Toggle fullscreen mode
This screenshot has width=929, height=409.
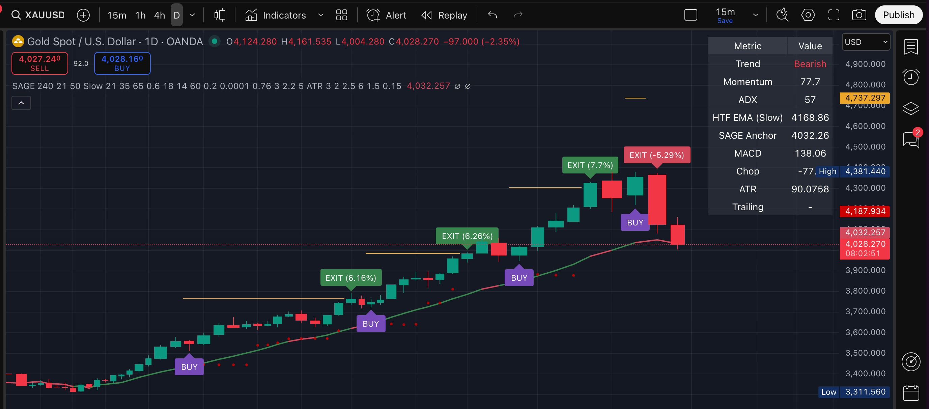click(x=834, y=15)
